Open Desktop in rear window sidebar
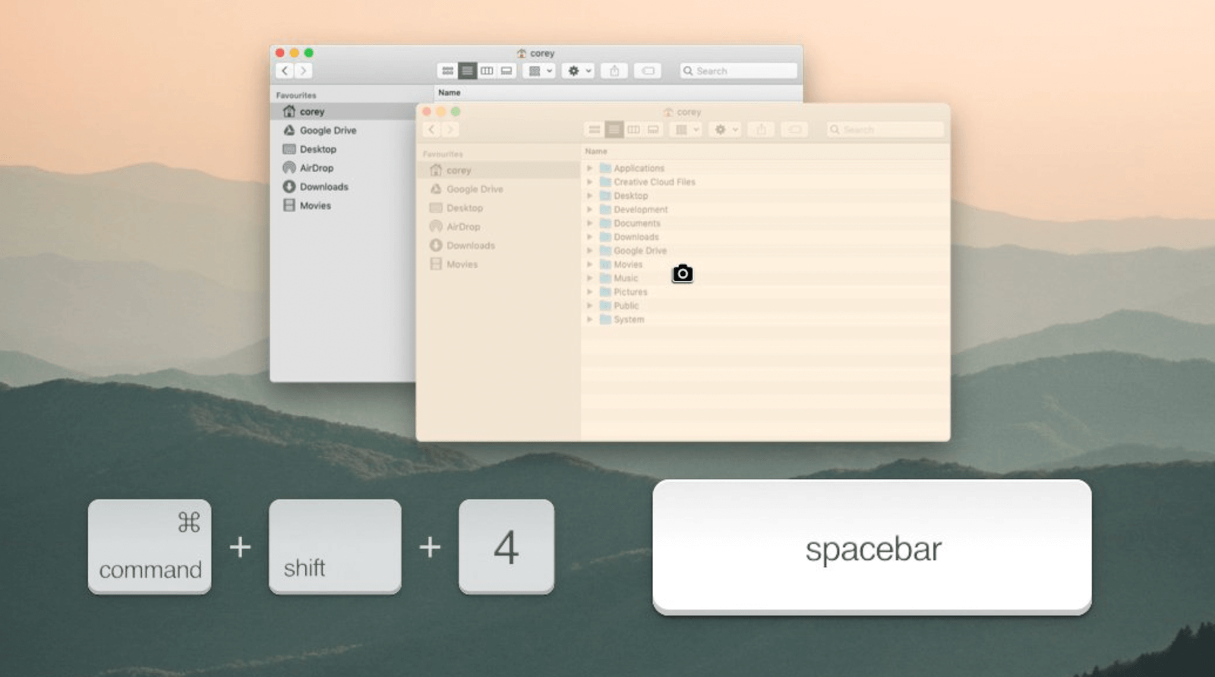The image size is (1215, 677). tap(342, 150)
